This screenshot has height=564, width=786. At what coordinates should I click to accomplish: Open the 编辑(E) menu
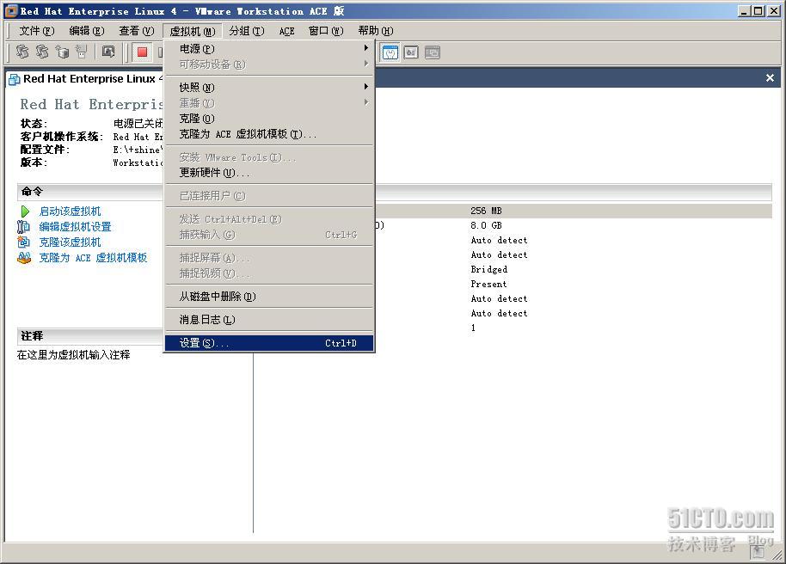click(87, 31)
